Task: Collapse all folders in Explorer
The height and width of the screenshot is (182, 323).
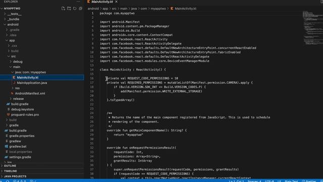Action: (80, 9)
